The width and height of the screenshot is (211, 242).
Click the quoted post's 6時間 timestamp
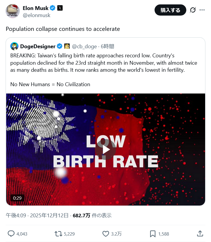point(107,46)
